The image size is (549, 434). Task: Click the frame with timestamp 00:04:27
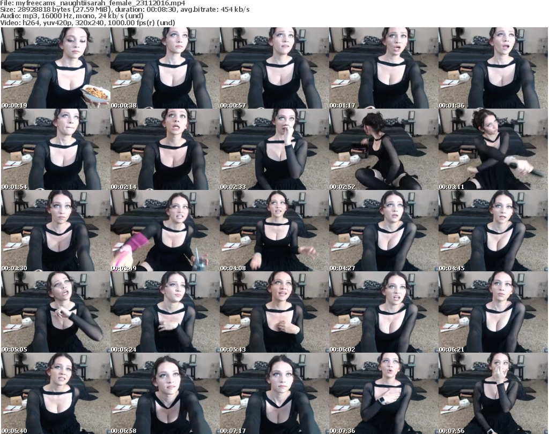(383, 231)
